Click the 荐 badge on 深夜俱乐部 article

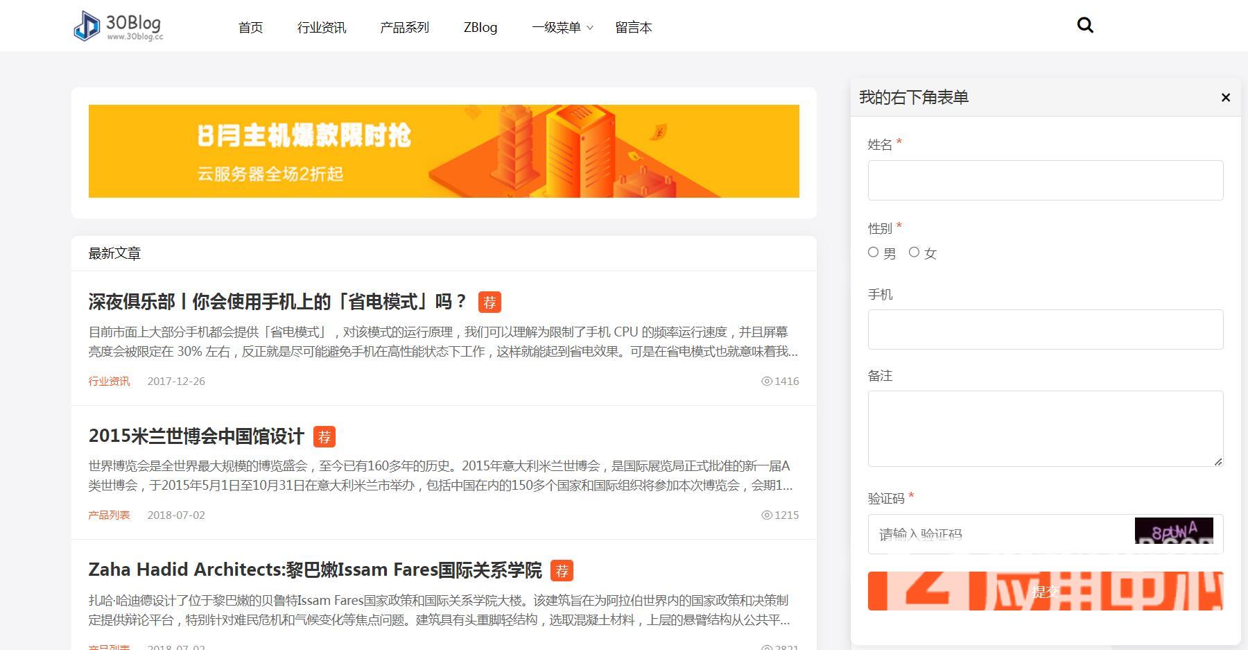pos(489,302)
